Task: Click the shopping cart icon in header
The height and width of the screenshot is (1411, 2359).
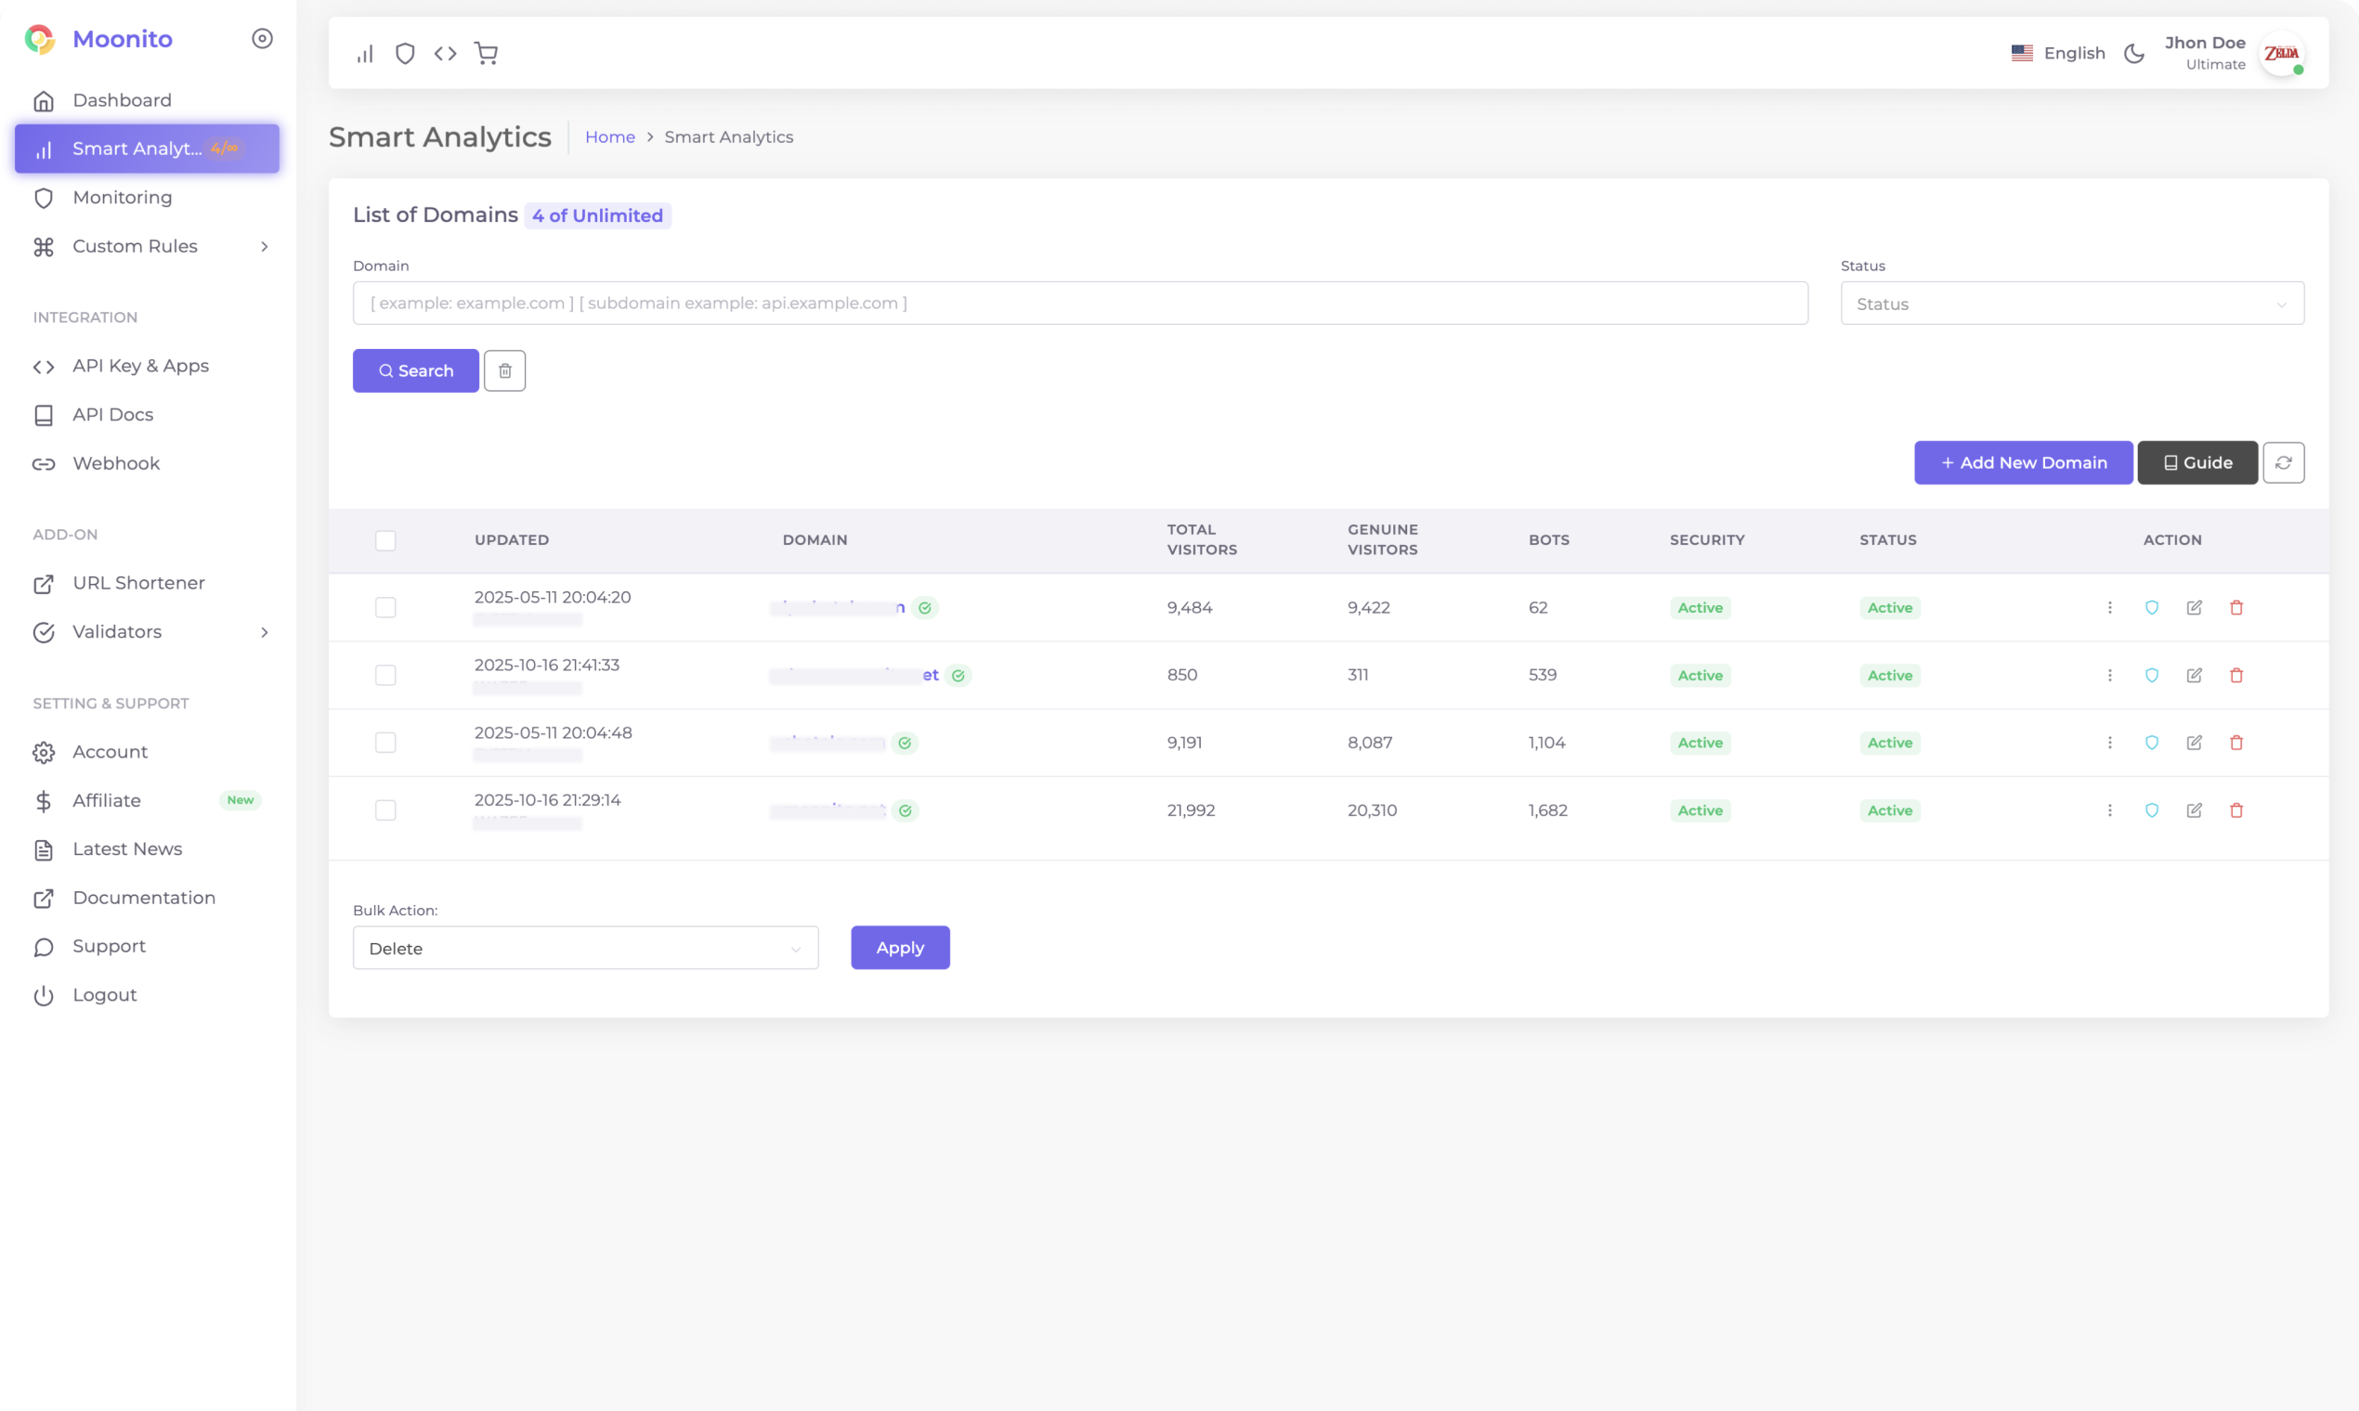Action: click(x=486, y=53)
